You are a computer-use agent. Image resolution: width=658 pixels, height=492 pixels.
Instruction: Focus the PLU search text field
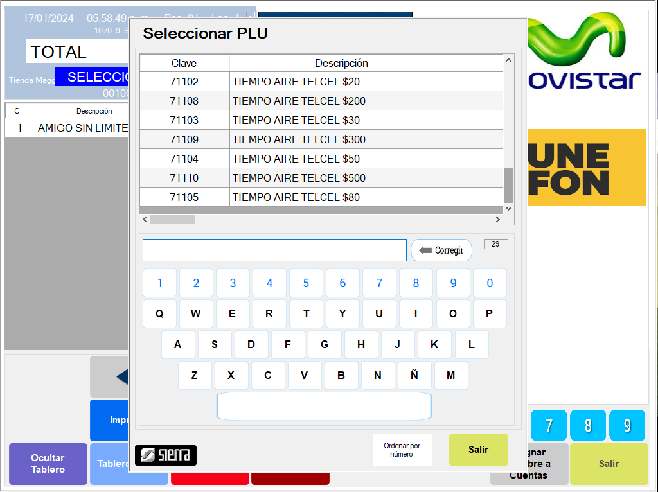click(x=274, y=250)
